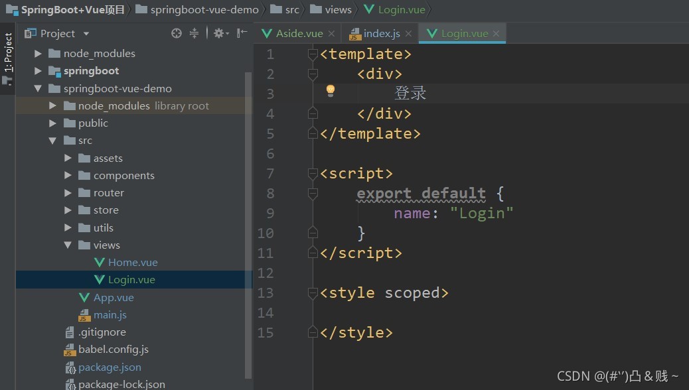Viewport: 689px width, 390px height.
Task: Click the name property on line 9
Action: coord(412,214)
